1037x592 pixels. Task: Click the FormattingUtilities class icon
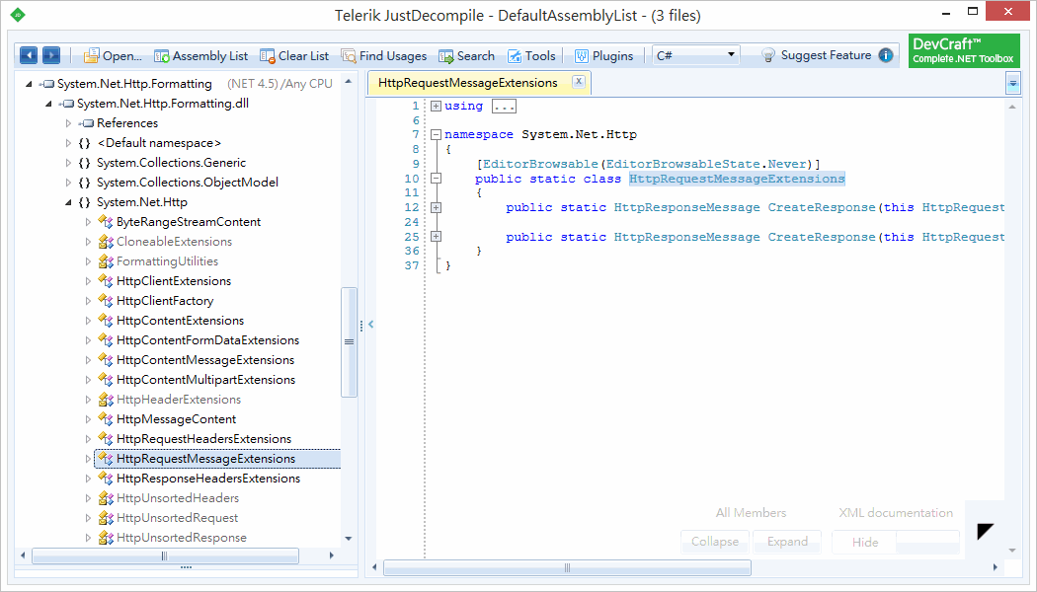coord(105,261)
